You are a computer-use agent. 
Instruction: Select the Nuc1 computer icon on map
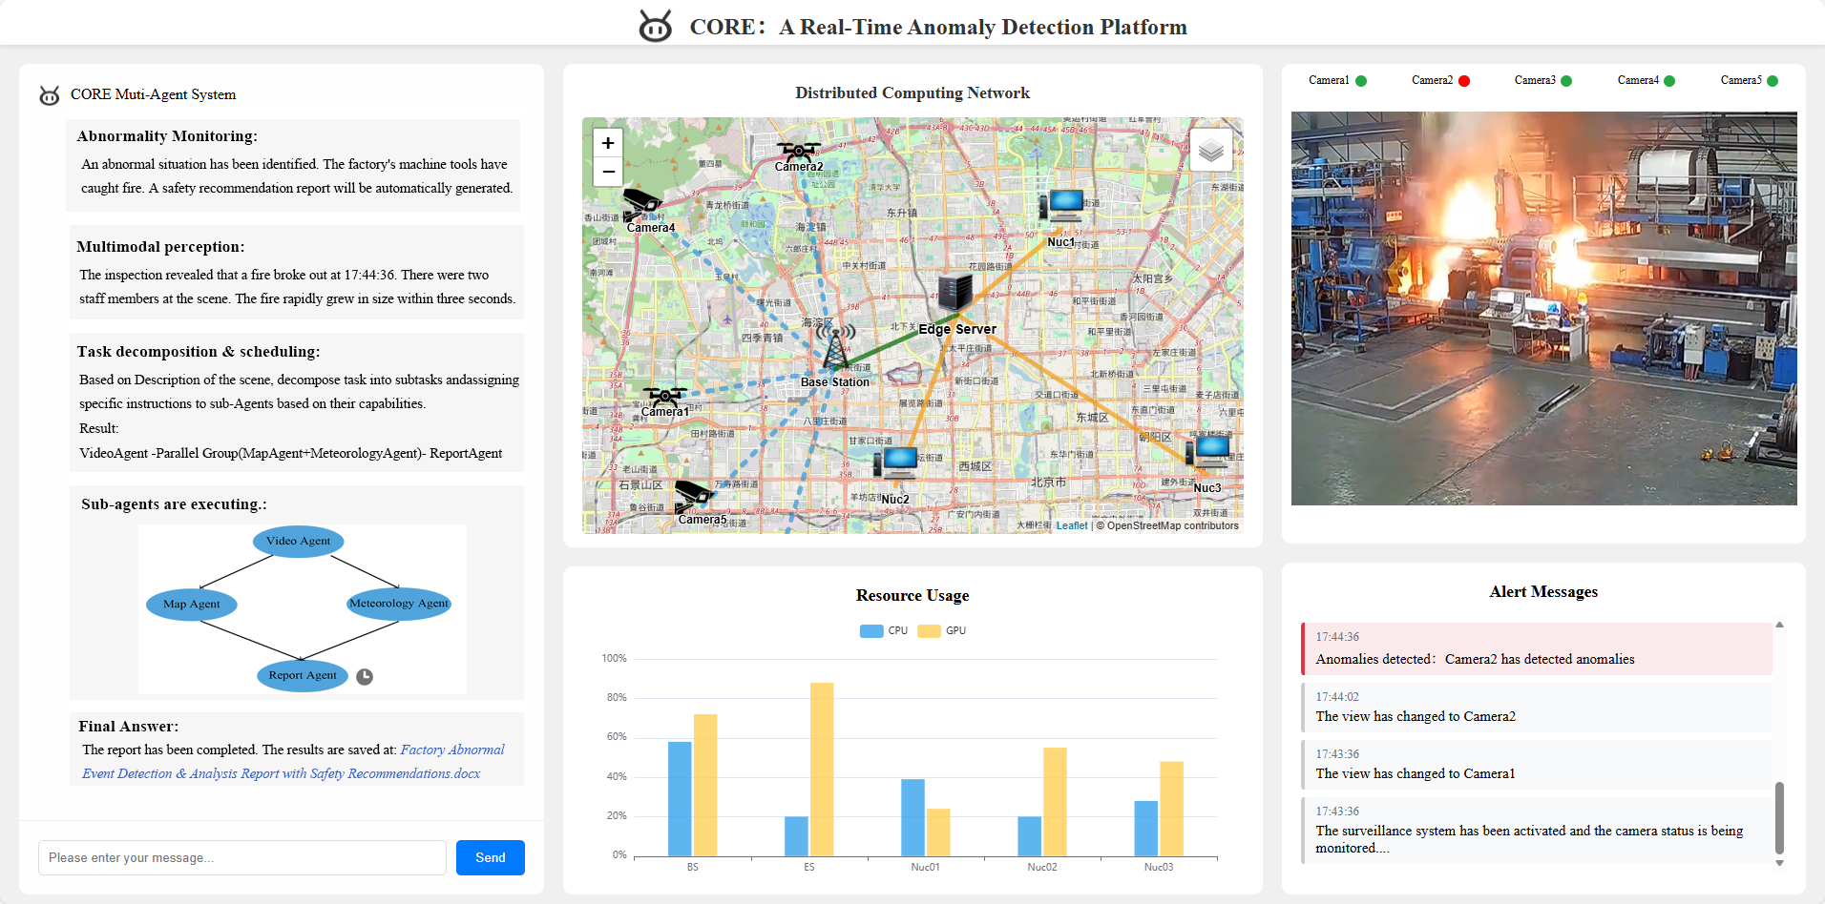(x=1062, y=207)
